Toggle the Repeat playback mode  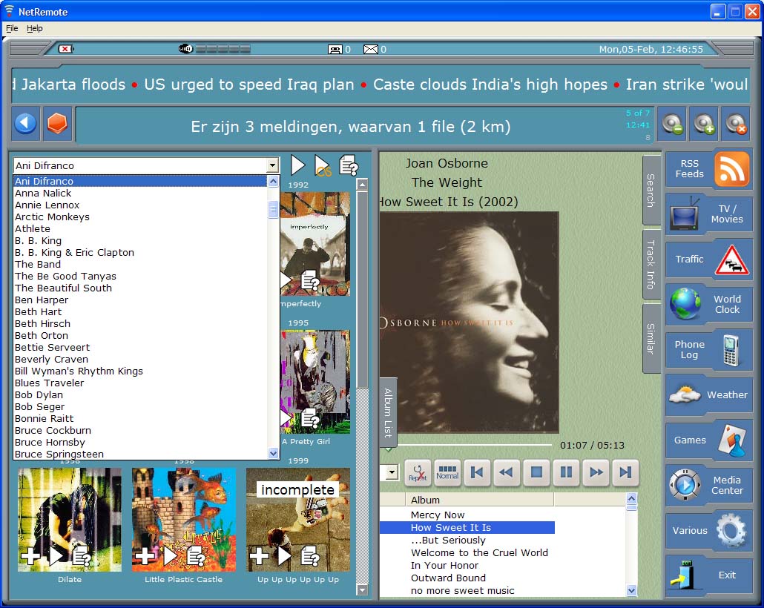tap(418, 473)
